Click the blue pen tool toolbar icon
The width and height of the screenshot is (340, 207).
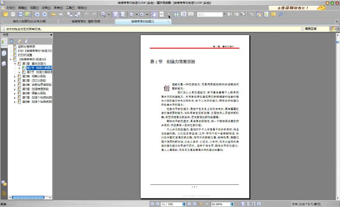tap(281, 15)
